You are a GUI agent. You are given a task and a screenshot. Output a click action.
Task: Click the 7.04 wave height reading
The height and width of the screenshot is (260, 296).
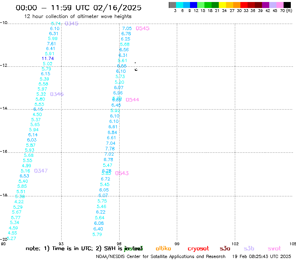(111, 143)
